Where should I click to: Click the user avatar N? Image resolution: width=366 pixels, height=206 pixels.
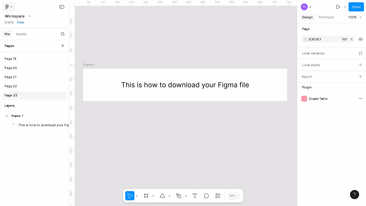coord(304,7)
